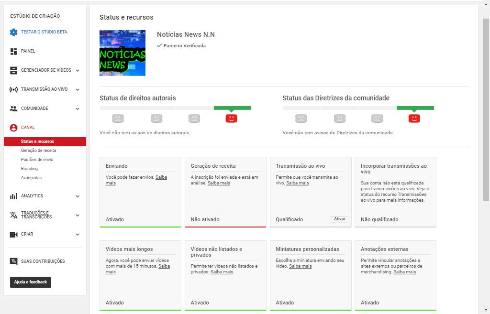
Task: Click the vertical page scrollbar
Action: tap(486, 109)
